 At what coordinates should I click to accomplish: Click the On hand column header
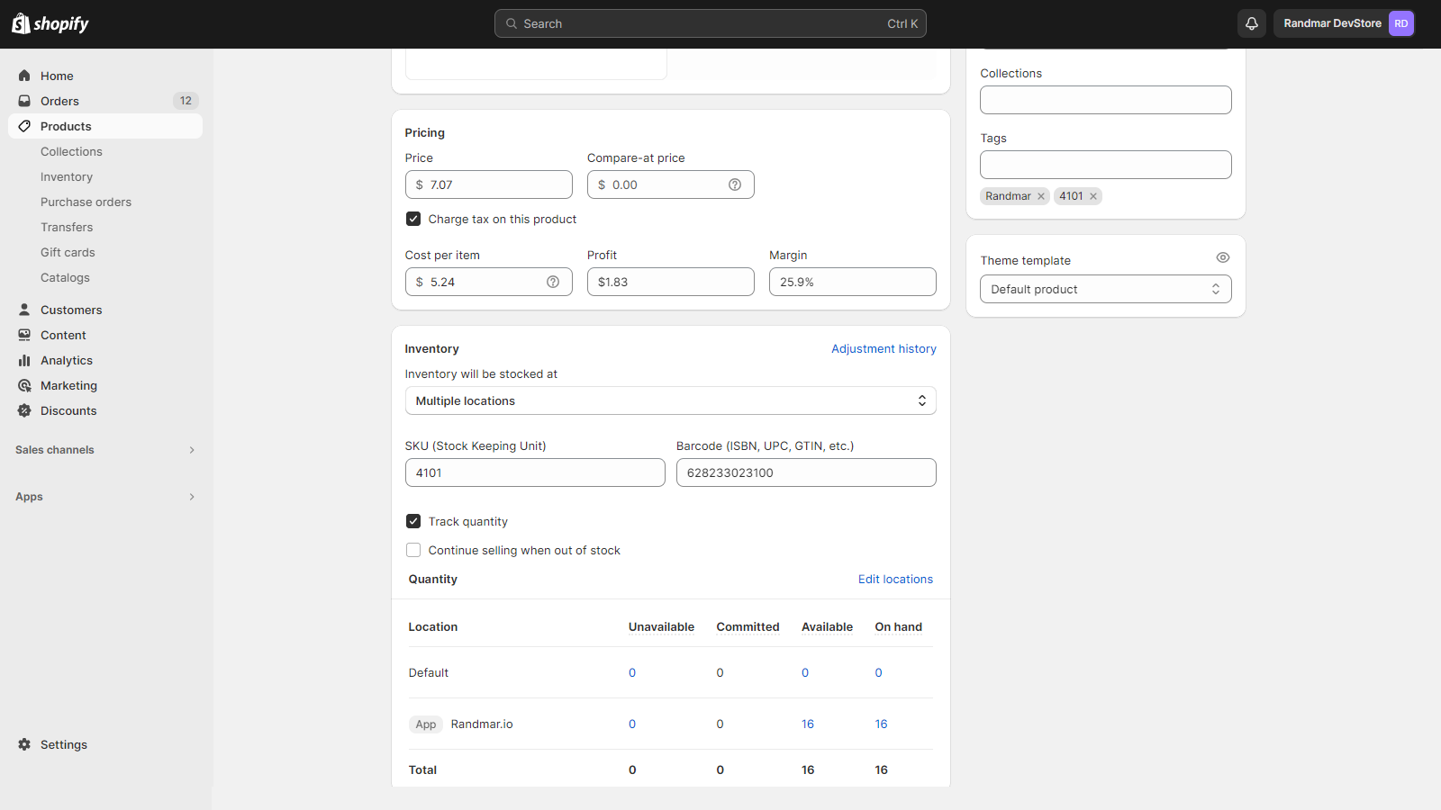coord(898,627)
